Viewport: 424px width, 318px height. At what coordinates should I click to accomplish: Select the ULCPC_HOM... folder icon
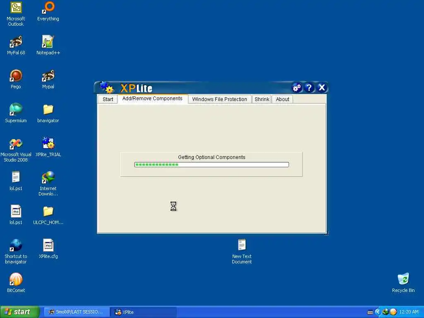48,215
